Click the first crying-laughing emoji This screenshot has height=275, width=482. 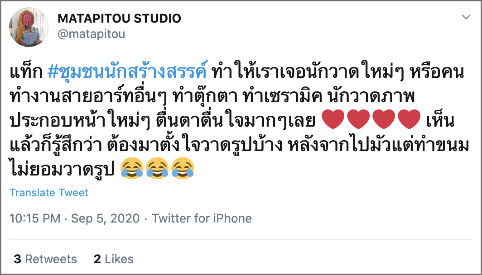tap(131, 168)
